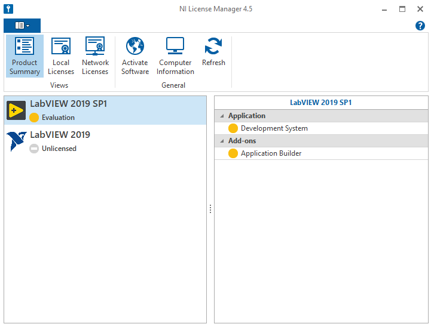Screen dimensions: 431x327
Task: Open the blue ribbon options dropdown
Action: (22, 26)
